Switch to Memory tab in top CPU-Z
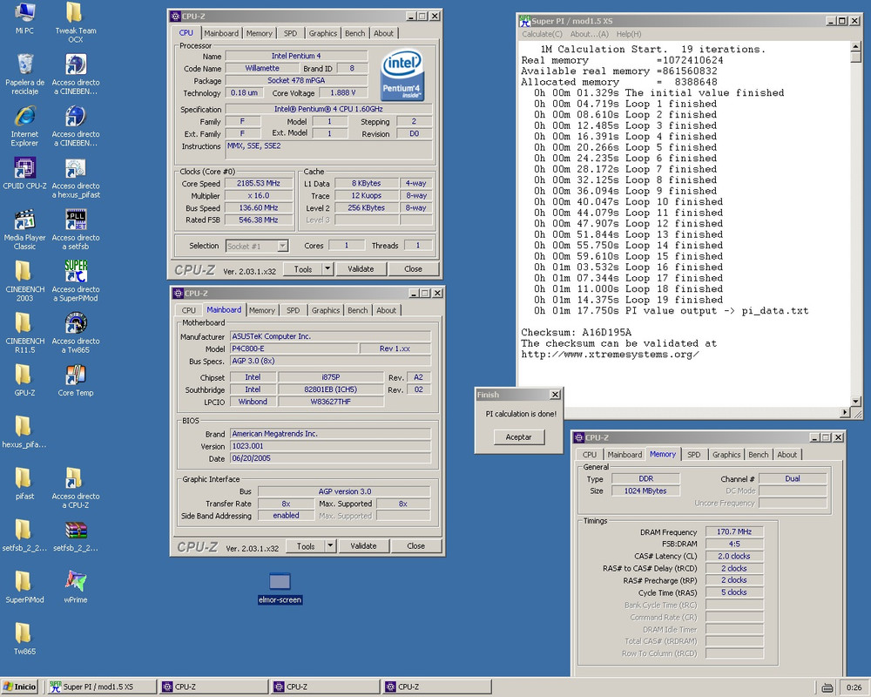 259,33
